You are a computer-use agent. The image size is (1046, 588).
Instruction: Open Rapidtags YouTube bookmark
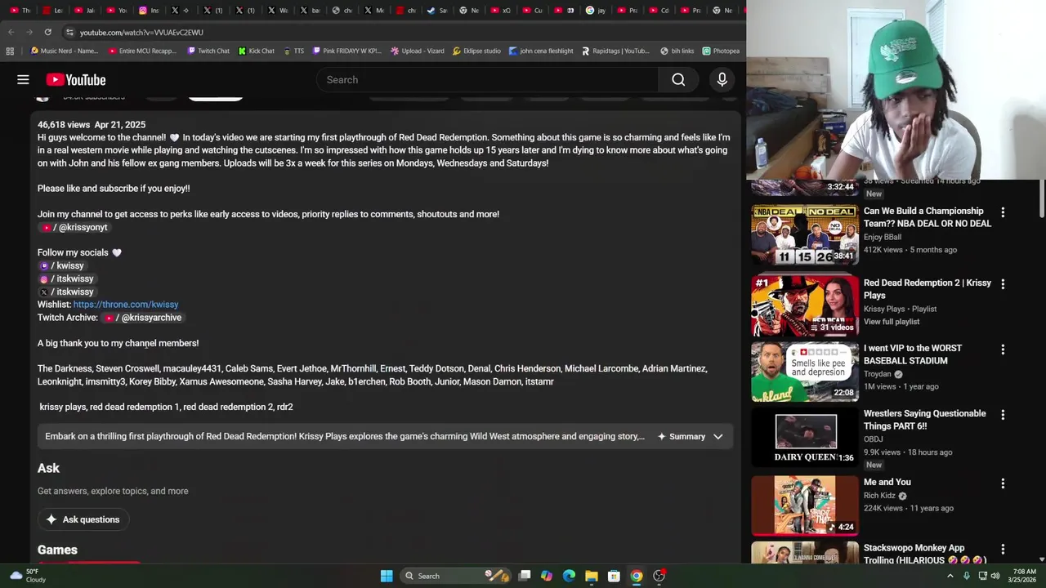pos(615,51)
